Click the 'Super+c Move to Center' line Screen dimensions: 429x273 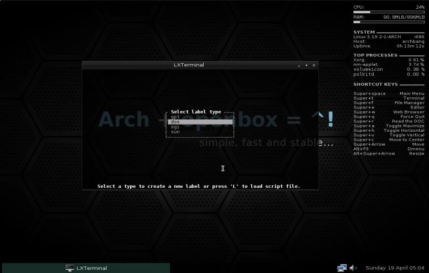[389, 140]
